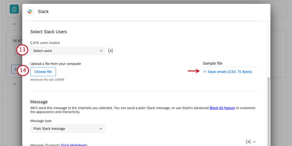Click the piped text icon above message field
This screenshot has height=146, width=292.
tap(248, 141)
